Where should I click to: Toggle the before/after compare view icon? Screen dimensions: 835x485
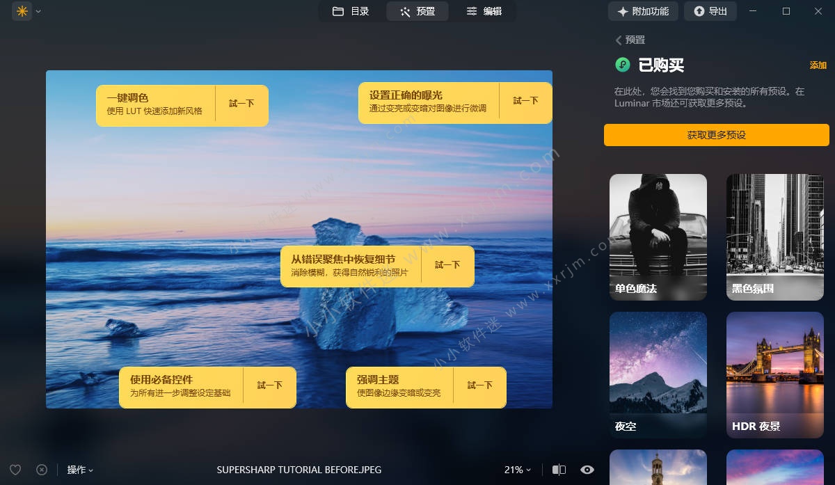coord(559,470)
